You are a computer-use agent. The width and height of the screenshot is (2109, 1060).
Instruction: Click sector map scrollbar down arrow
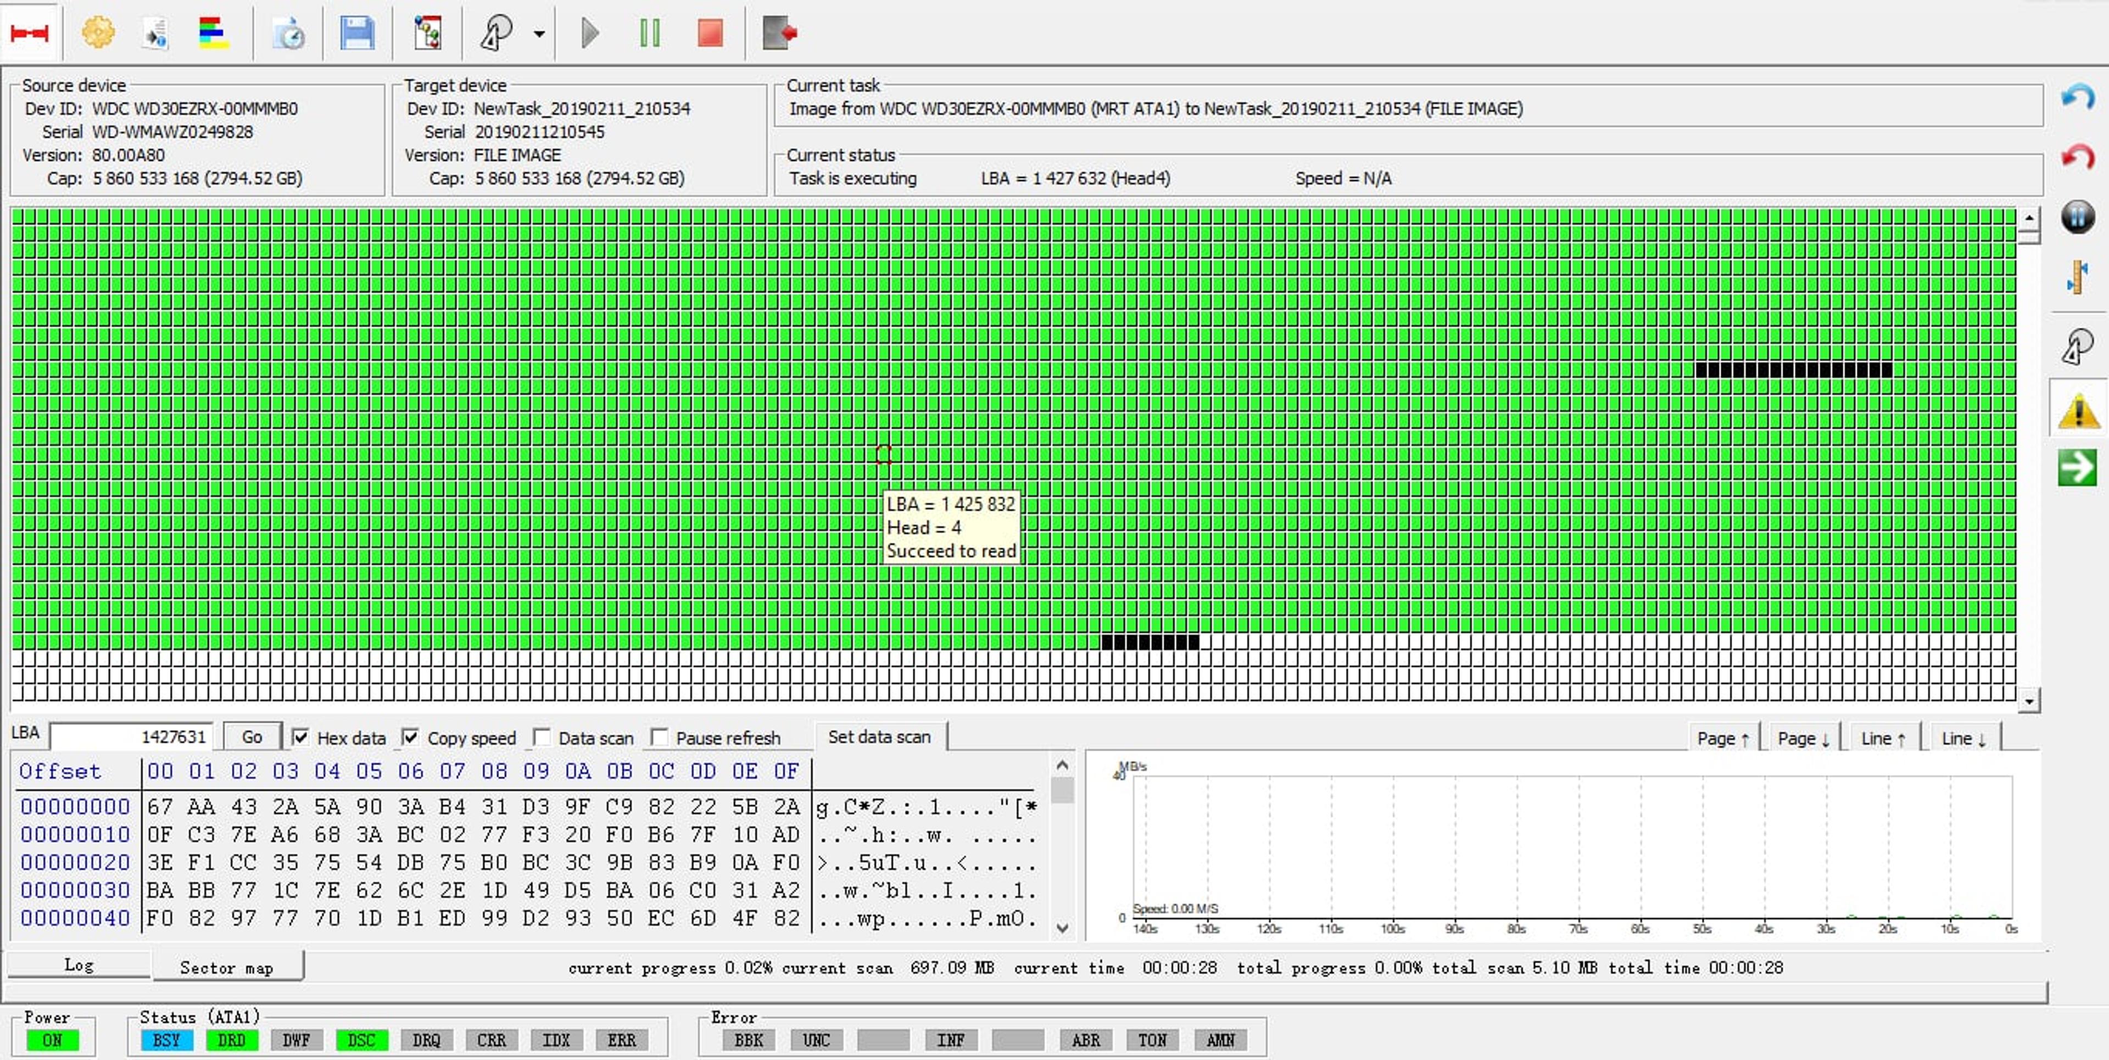tap(2029, 701)
